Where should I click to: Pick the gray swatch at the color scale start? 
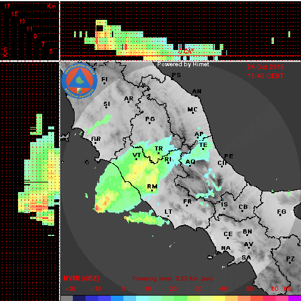(x=67, y=298)
